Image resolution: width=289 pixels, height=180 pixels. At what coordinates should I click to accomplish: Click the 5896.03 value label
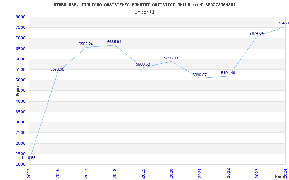171,58
